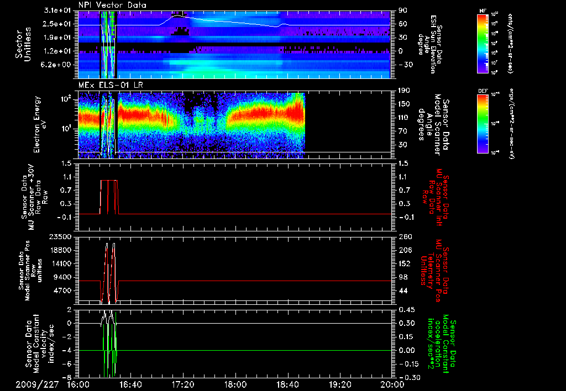Screen dimensions: 566x391
Task: Click inside the ELS electron energy spectrogram
Action: coord(234,125)
